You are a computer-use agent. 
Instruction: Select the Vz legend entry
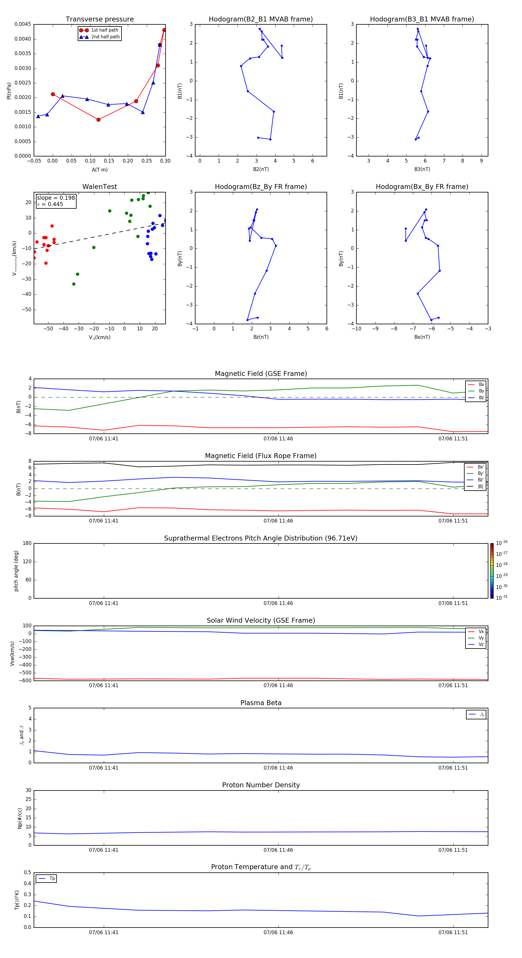476,644
